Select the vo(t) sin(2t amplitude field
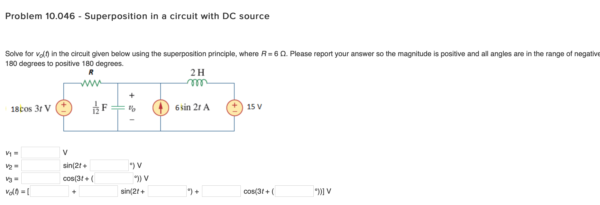The width and height of the screenshot is (600, 205). [x=98, y=192]
